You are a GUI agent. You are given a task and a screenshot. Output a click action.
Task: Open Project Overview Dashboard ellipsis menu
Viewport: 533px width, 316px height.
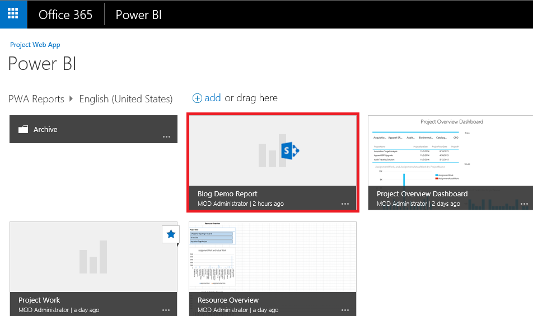[x=524, y=204]
